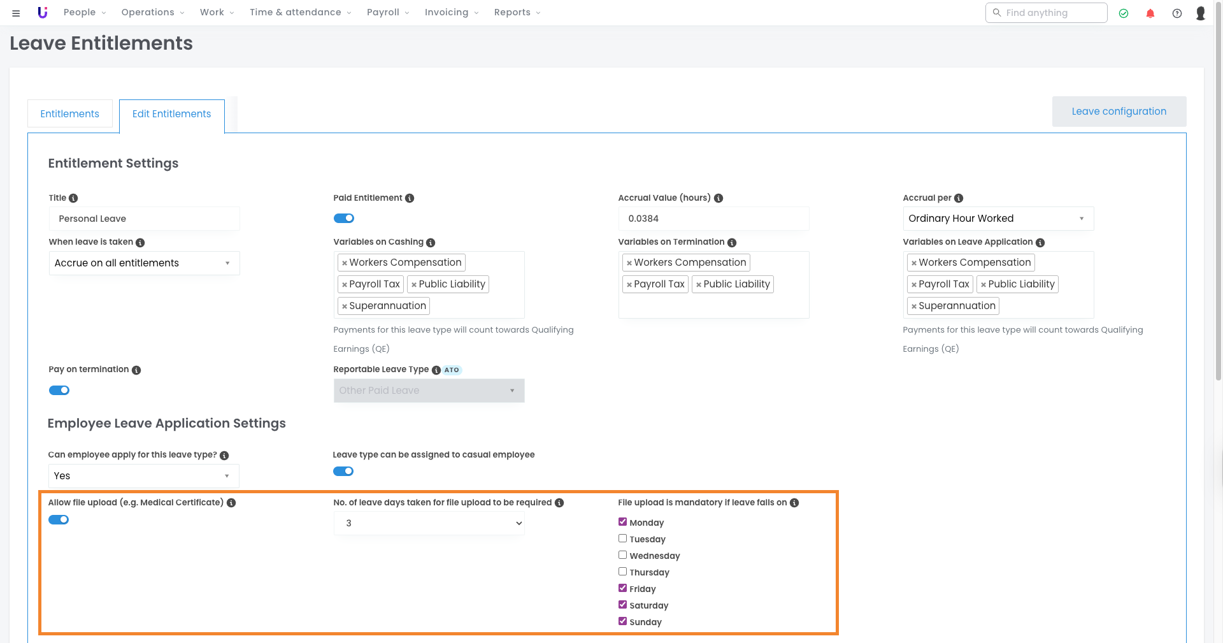Image resolution: width=1223 pixels, height=643 pixels.
Task: Select the Edit Entitlements tab
Action: 172,115
